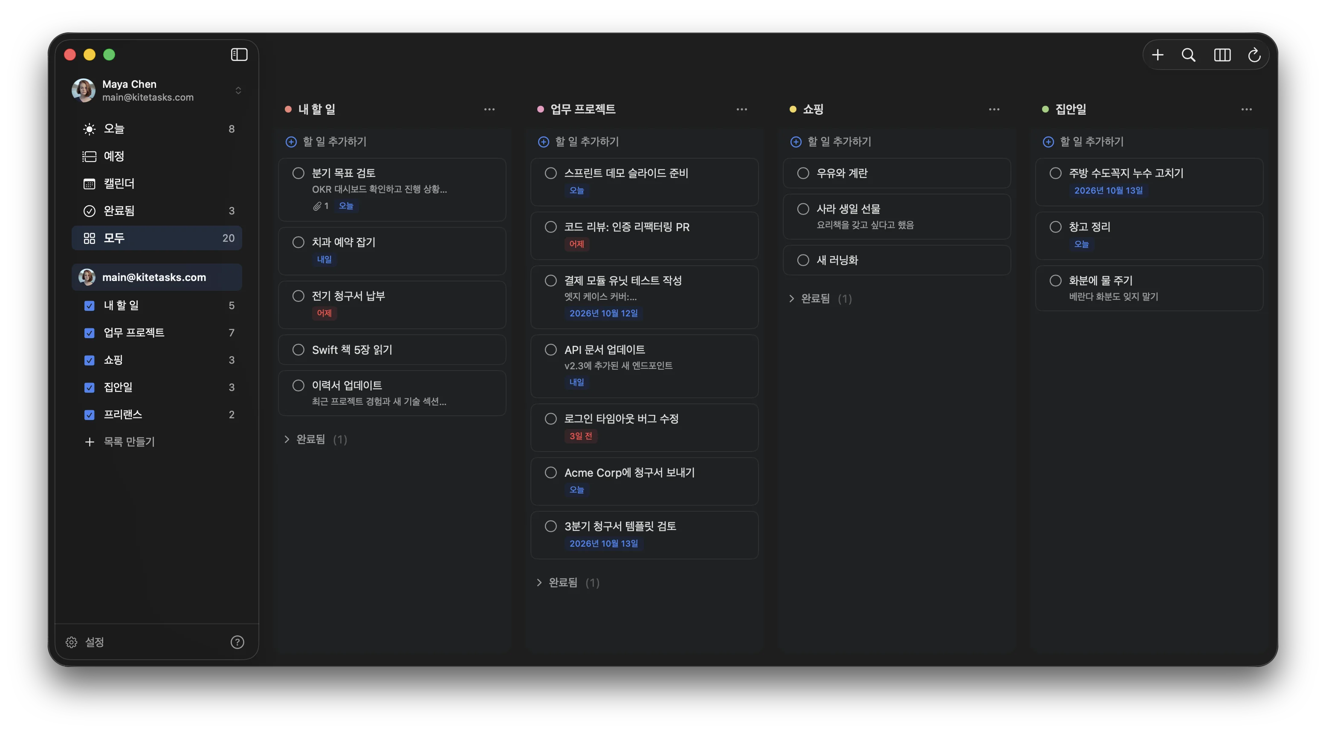Switch layout with columns view icon

pyautogui.click(x=1222, y=55)
